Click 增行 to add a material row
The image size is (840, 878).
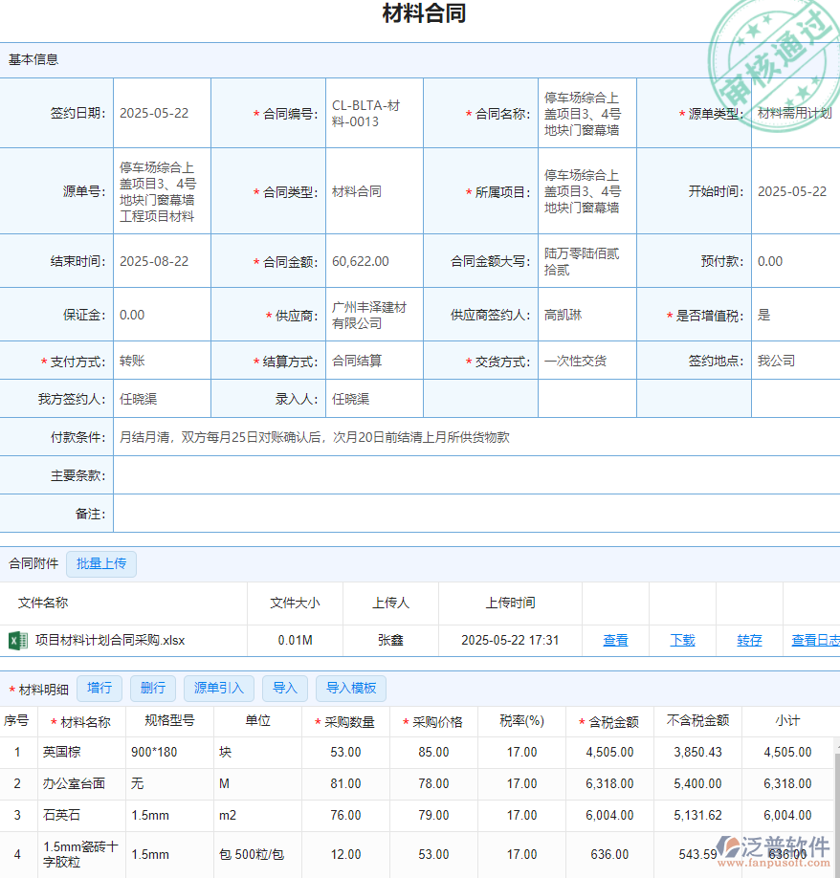[x=99, y=688]
